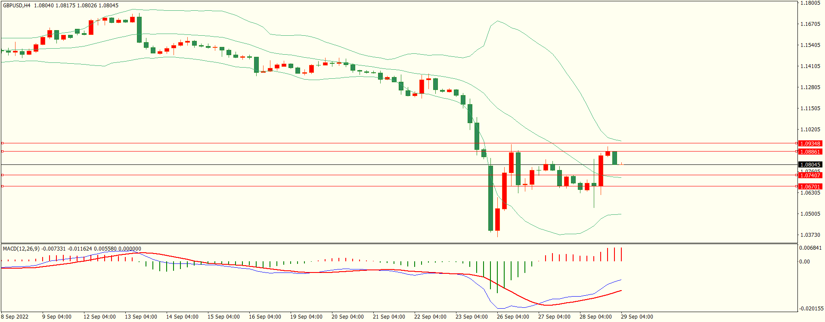
Task: Click the black 1.08045 current price label
Action: pos(810,164)
